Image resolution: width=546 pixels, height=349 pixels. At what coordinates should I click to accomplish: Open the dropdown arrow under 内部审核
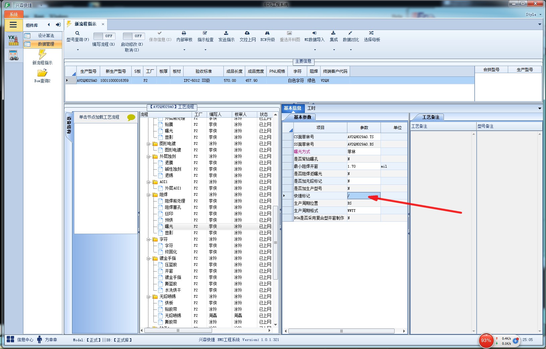coord(184,50)
